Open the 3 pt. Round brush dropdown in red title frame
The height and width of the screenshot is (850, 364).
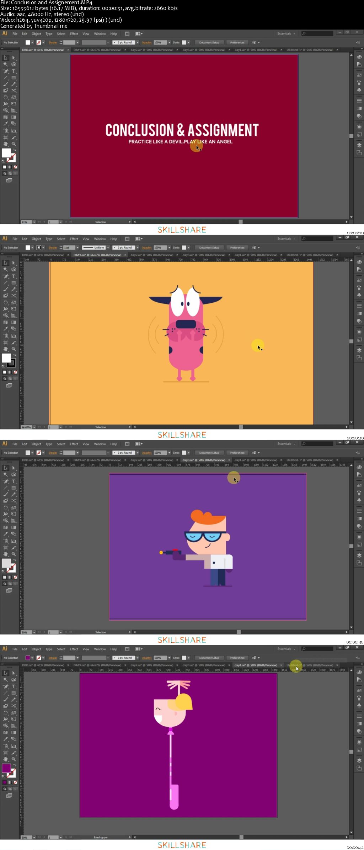pyautogui.click(x=138, y=42)
